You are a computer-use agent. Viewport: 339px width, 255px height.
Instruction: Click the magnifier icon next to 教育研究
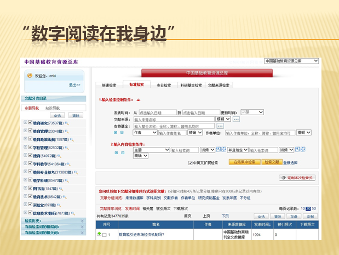click(67, 123)
